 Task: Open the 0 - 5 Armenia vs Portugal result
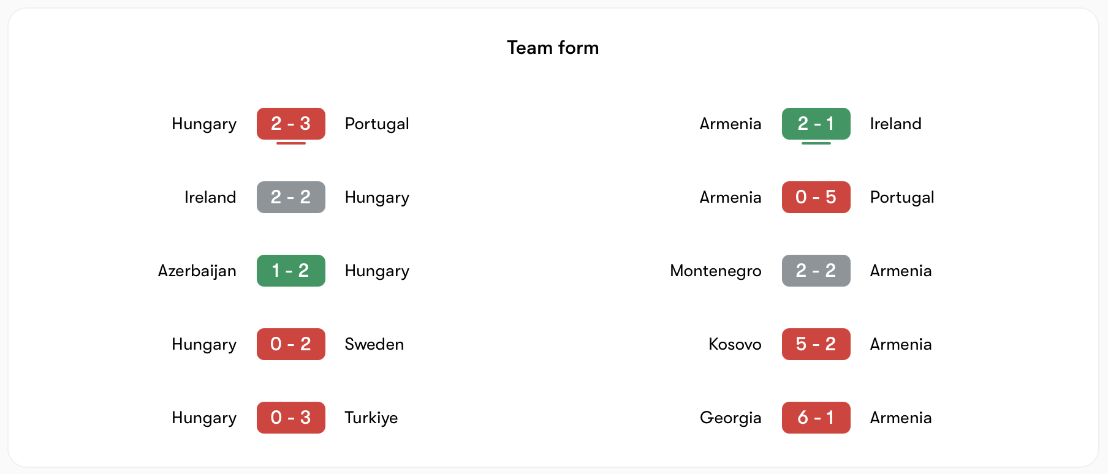coord(816,197)
